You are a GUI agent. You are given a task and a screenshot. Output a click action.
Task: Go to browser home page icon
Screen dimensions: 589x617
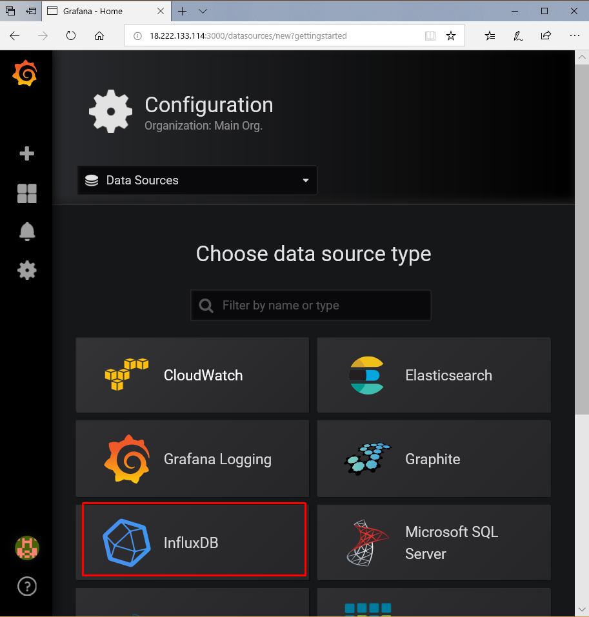tap(99, 36)
